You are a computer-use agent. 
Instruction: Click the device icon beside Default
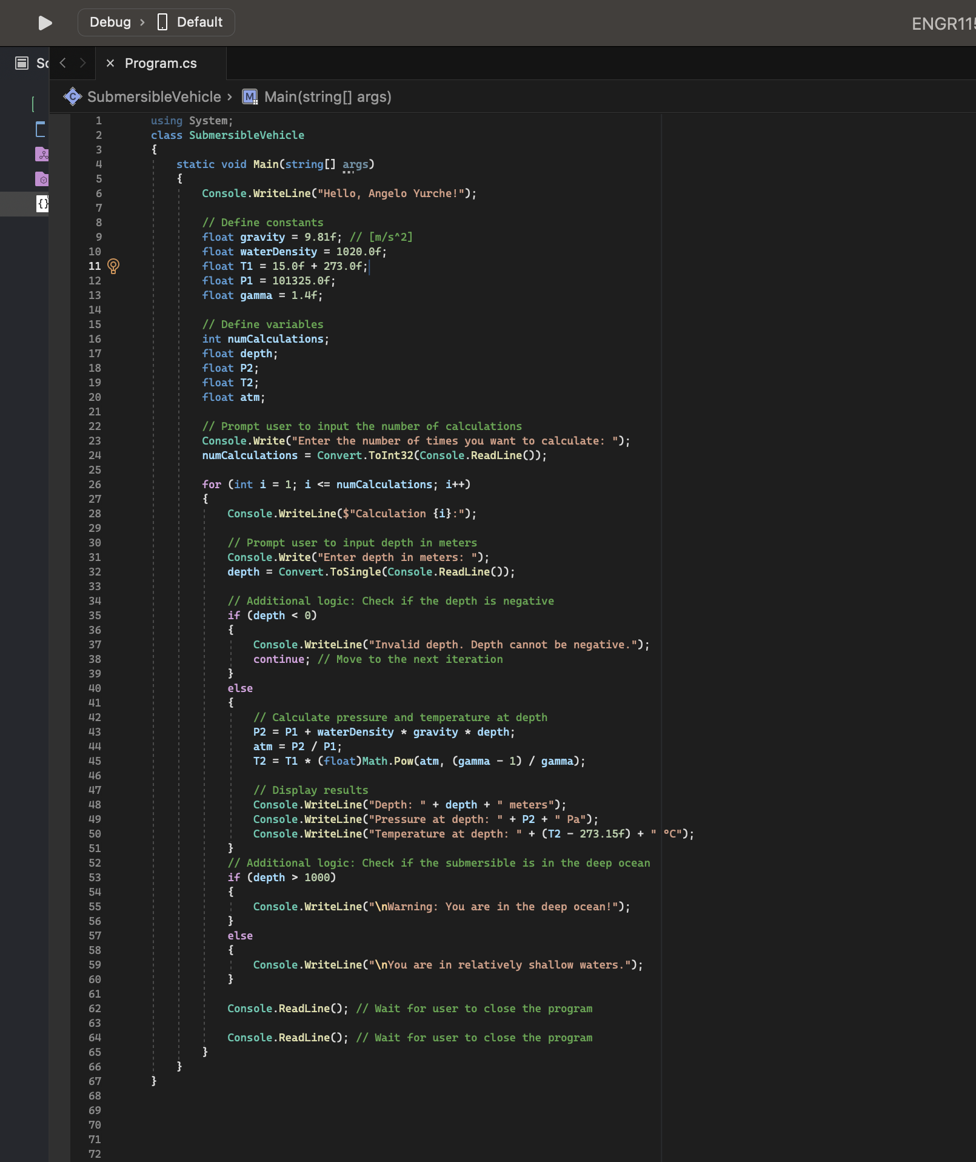tap(162, 22)
